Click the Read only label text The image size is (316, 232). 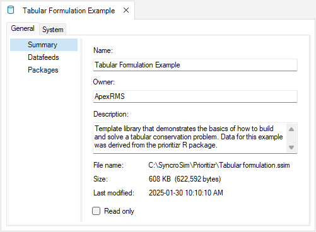[119, 211]
